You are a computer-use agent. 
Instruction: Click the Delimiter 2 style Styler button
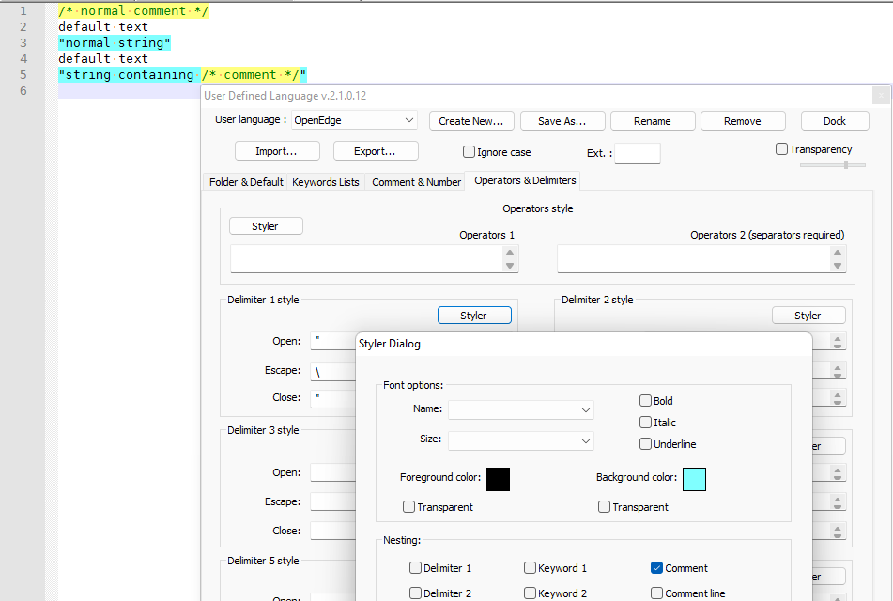[x=808, y=315]
